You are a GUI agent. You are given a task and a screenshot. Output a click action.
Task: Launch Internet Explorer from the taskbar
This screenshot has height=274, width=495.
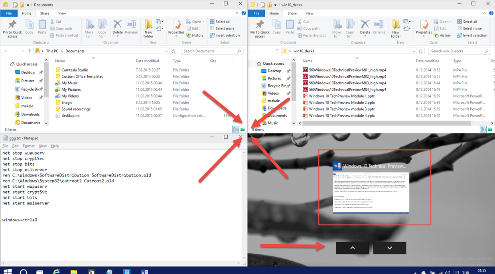[x=57, y=272]
